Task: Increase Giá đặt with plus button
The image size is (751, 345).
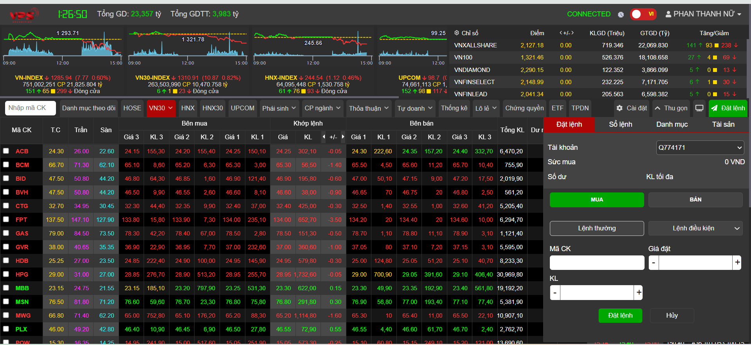Action: pyautogui.click(x=737, y=262)
